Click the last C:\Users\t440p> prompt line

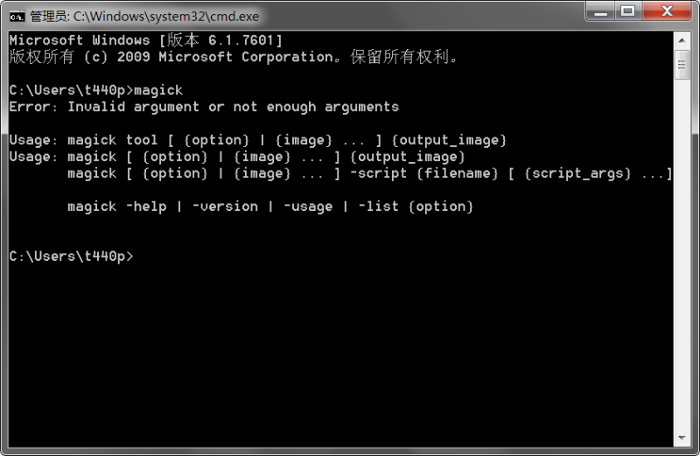[x=72, y=256]
